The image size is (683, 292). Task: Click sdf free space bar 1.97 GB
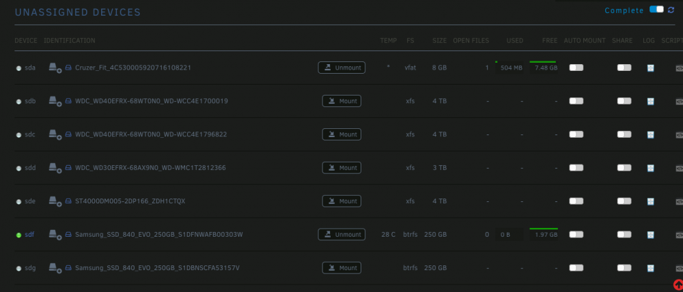point(544,235)
